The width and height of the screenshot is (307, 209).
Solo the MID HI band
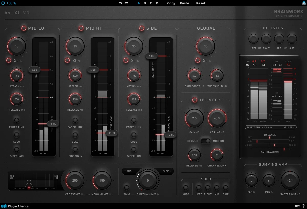[75, 135]
